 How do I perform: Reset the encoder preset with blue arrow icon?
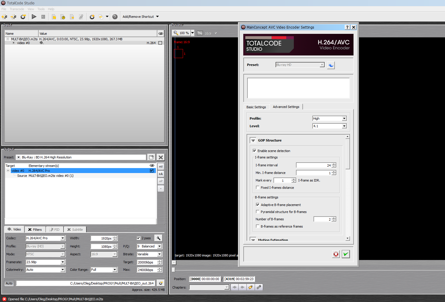[331, 65]
